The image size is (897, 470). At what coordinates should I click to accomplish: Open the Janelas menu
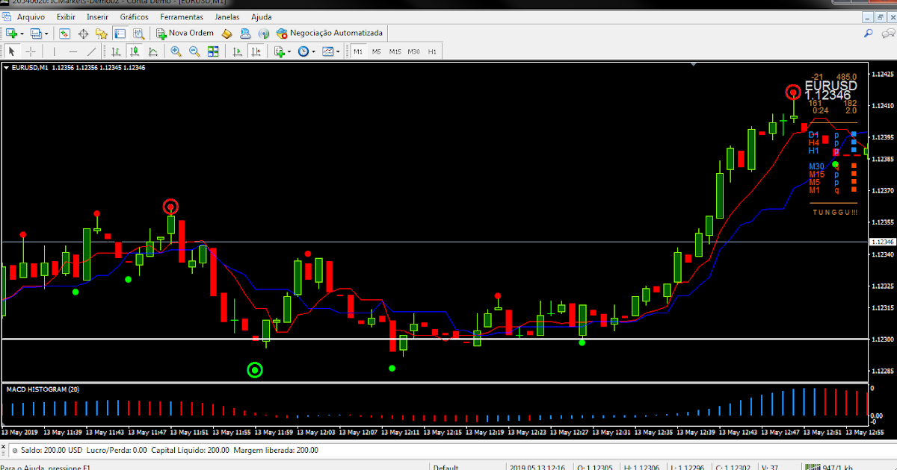click(x=227, y=16)
